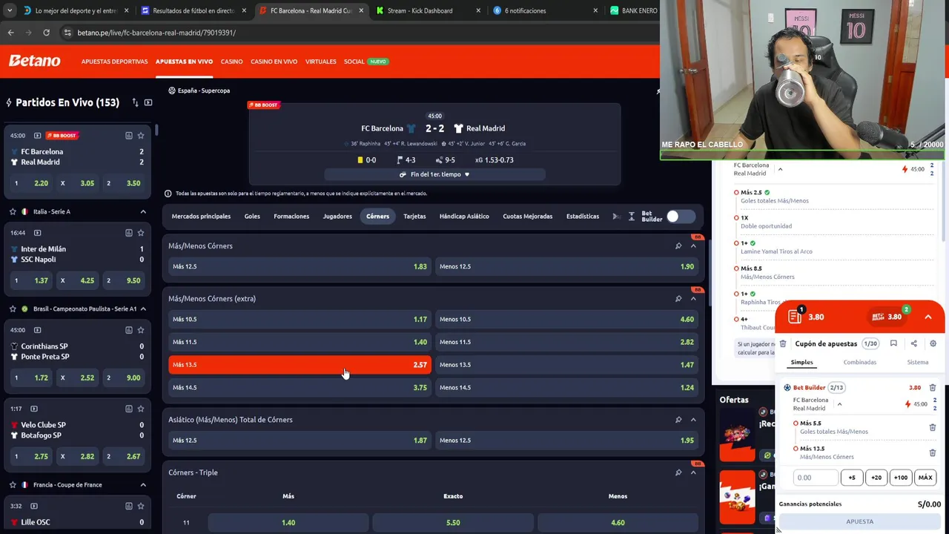The width and height of the screenshot is (949, 534).
Task: Open the stream icon on the Velo Clube card
Action: [x=34, y=409]
